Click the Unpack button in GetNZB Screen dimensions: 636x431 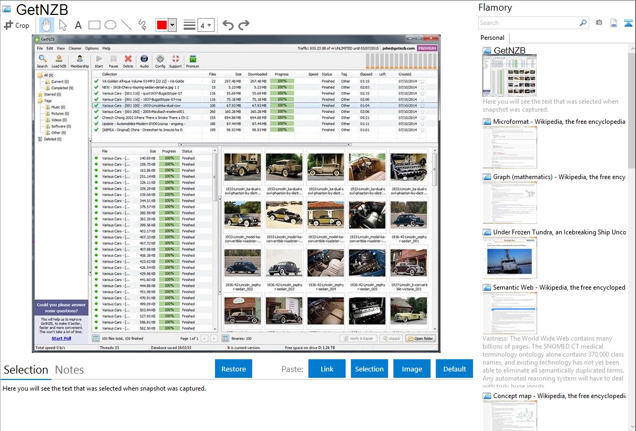point(391,339)
